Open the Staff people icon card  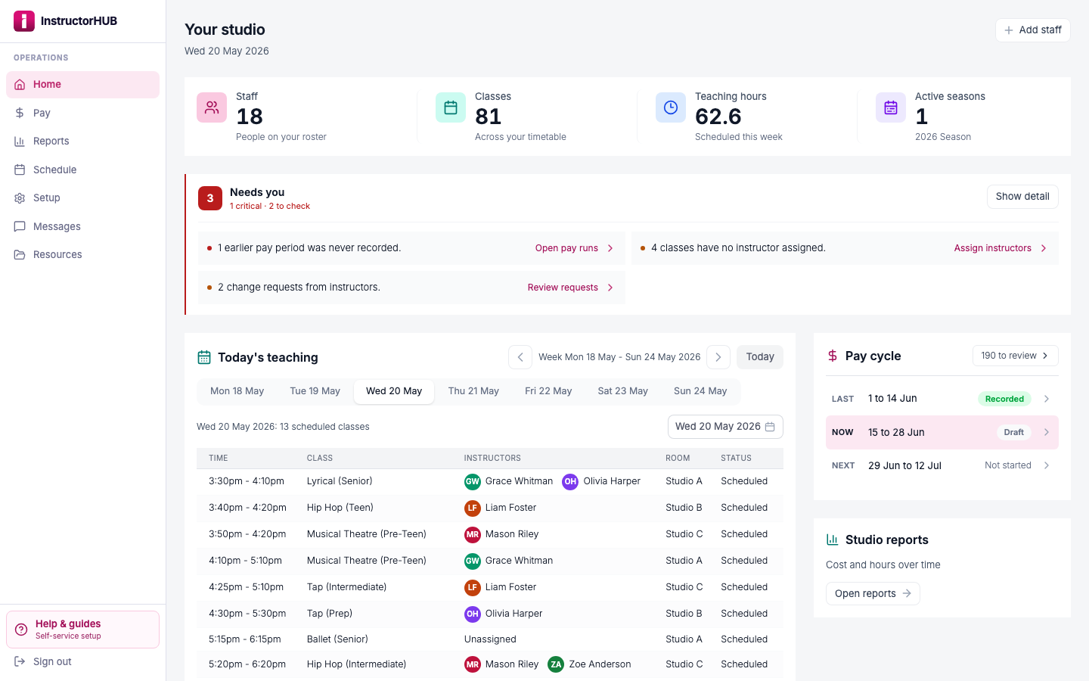tap(212, 107)
